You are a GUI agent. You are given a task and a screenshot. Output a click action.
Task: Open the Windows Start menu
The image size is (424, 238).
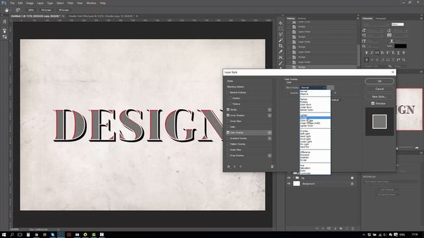(4, 235)
